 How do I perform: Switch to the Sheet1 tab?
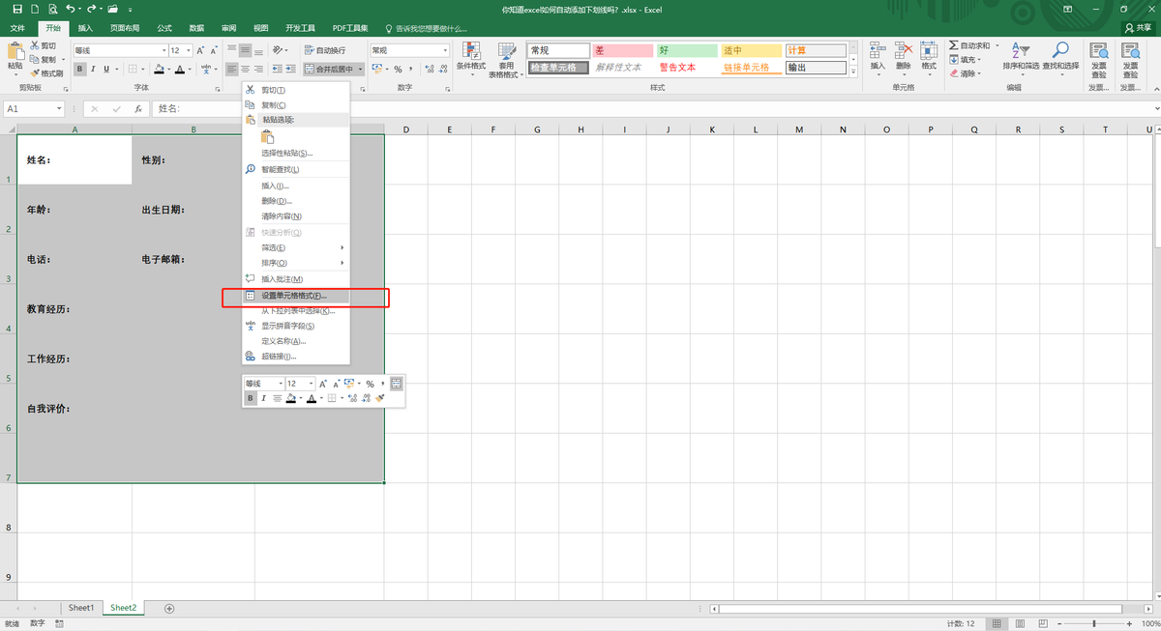pos(81,608)
